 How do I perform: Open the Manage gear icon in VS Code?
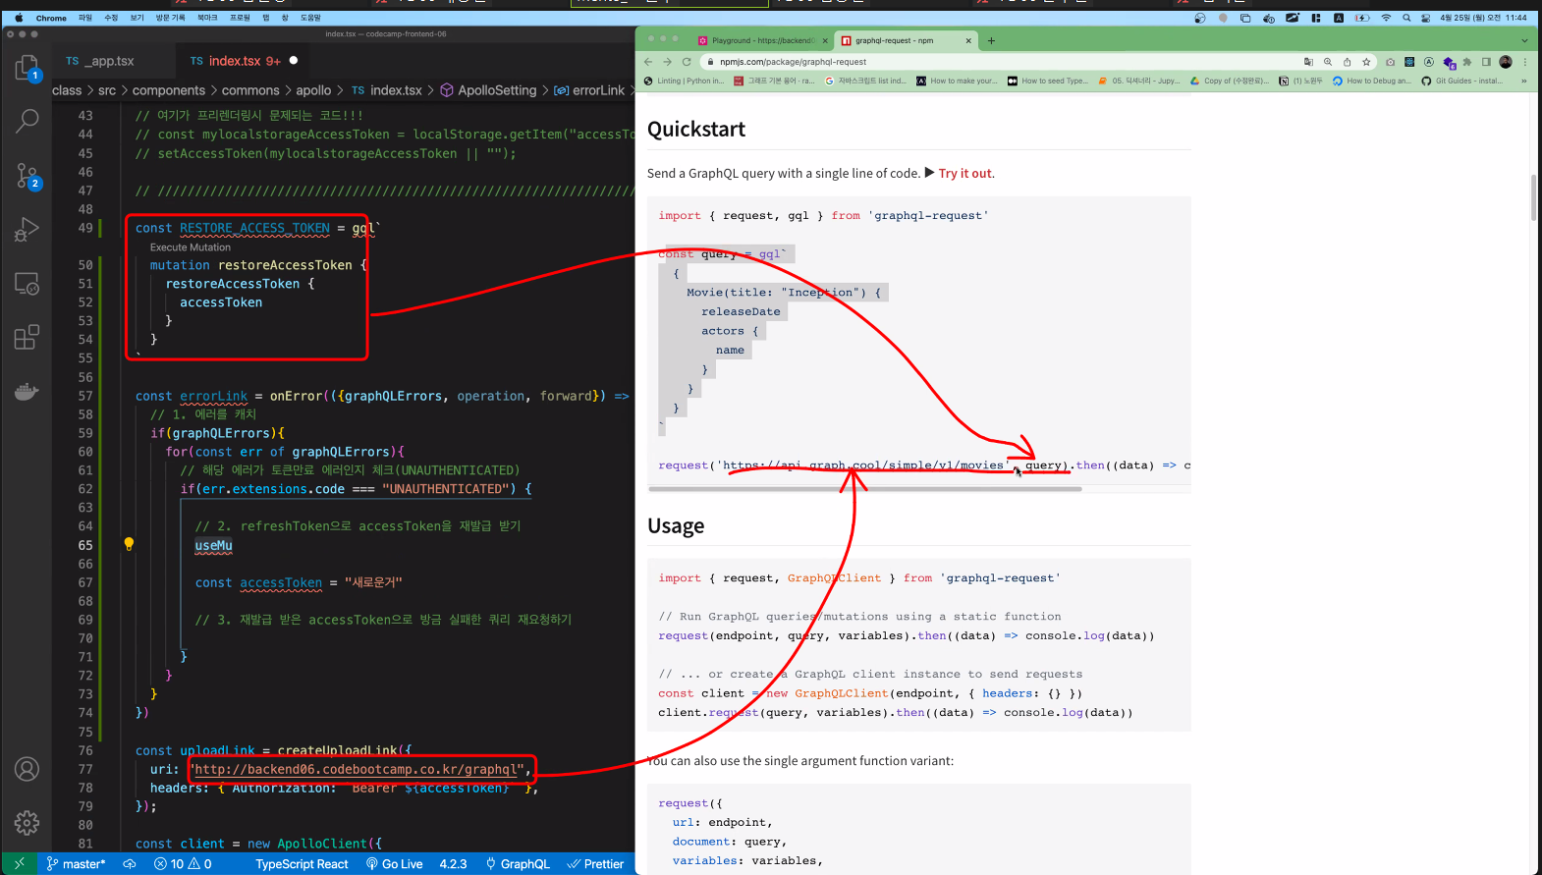pos(27,822)
